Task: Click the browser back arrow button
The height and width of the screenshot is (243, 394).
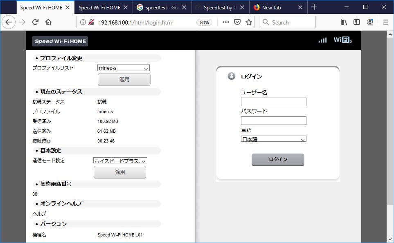Action: coord(9,22)
